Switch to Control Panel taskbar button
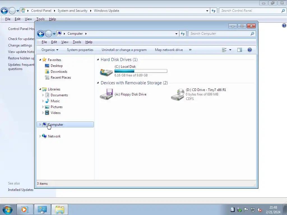Viewport: 287px width, 215px height. 42,209
